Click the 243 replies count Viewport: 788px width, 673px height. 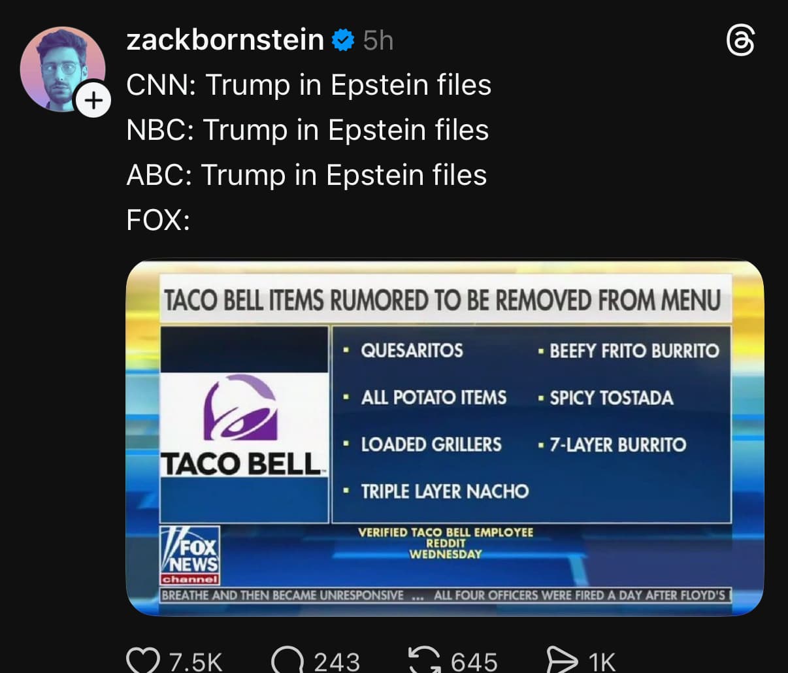[x=337, y=661]
